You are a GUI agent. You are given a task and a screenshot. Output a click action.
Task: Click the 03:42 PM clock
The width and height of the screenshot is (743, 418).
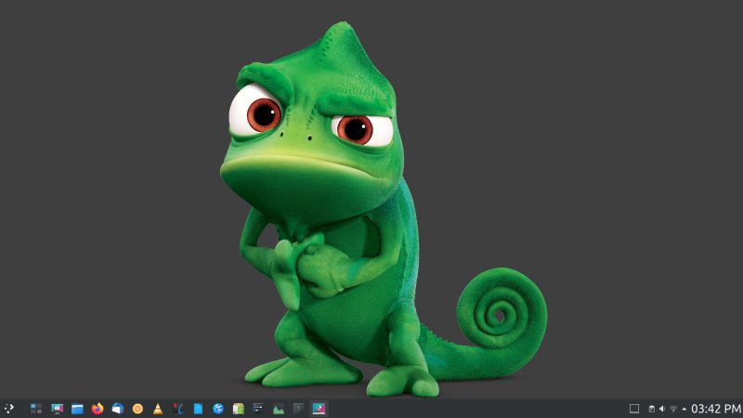tap(716, 409)
